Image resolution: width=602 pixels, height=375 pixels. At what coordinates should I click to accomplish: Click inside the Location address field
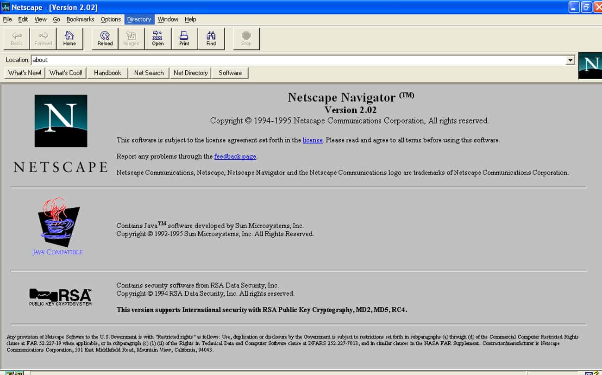pos(185,60)
